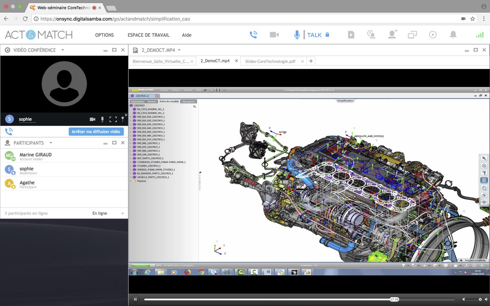Pin sophie's video feed
This screenshot has height=306, width=490.
122,119
